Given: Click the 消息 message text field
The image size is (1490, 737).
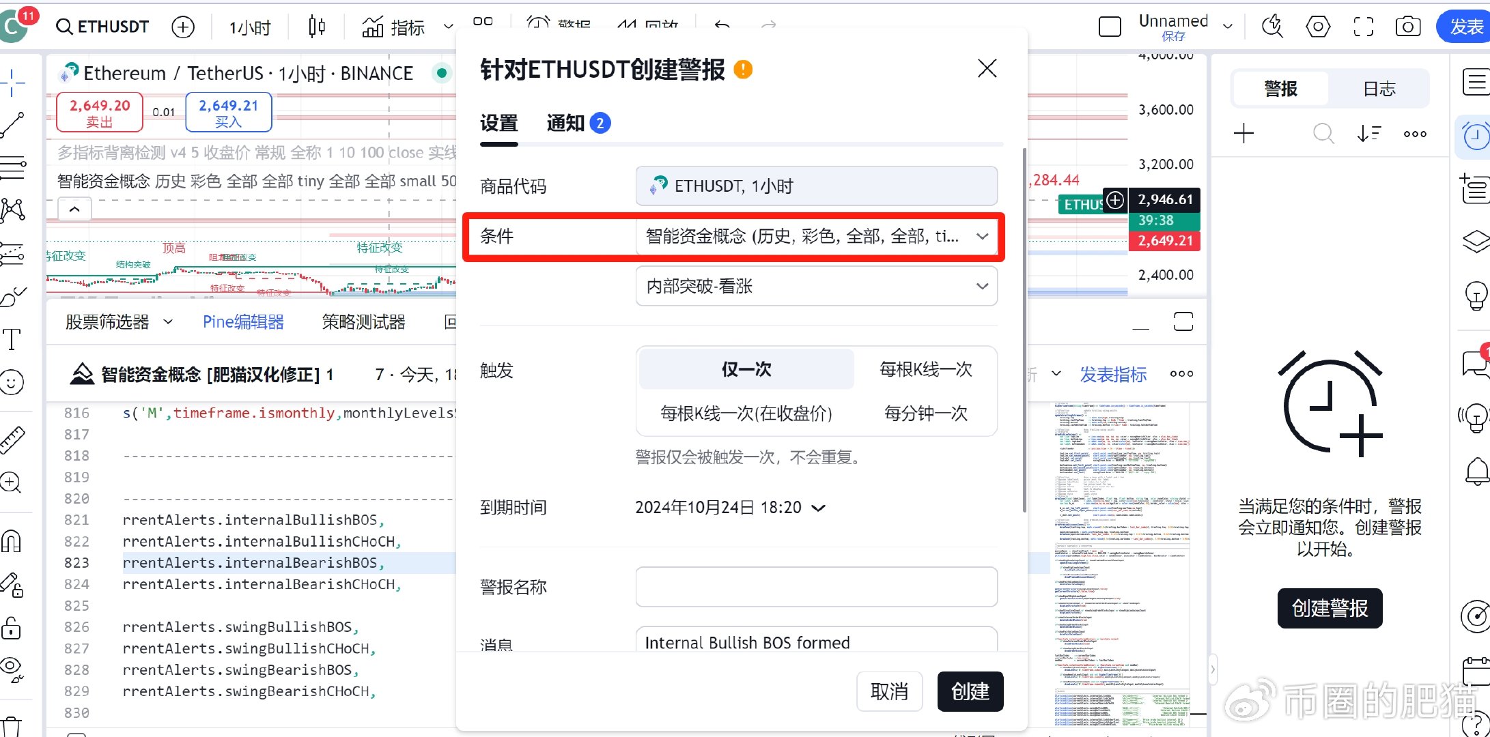Looking at the screenshot, I should pyautogui.click(x=816, y=640).
